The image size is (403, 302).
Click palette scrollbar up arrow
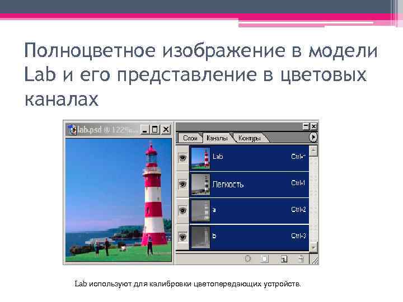(x=313, y=151)
